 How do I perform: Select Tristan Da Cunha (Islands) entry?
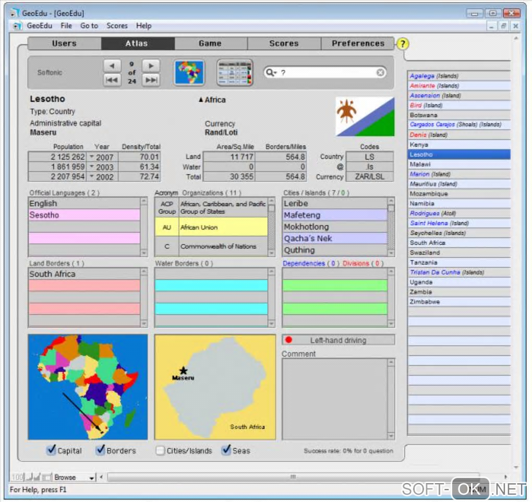click(x=460, y=272)
